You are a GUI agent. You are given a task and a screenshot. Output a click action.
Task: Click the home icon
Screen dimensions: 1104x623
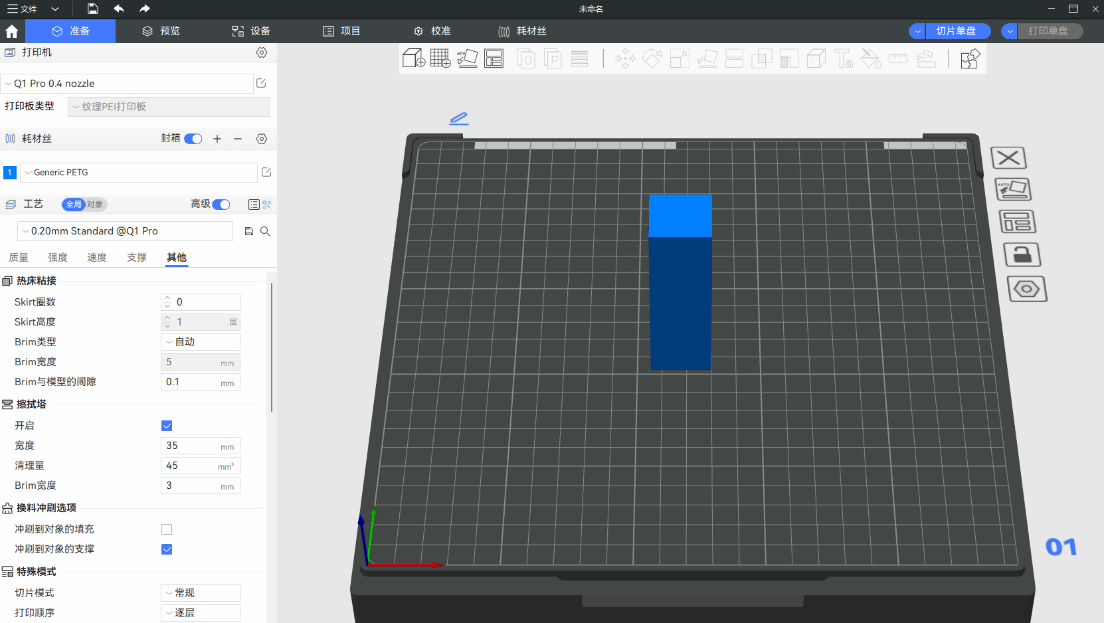click(x=12, y=31)
